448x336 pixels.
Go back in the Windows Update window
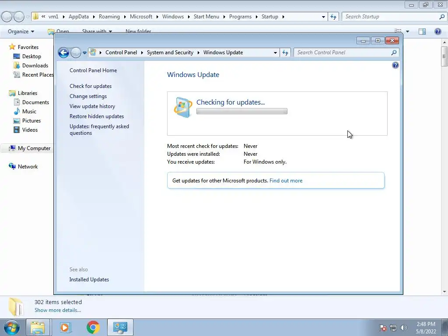click(x=63, y=52)
